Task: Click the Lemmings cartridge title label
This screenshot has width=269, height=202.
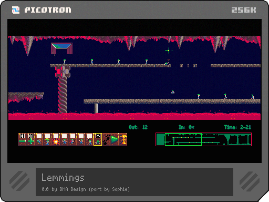Action: click(63, 177)
